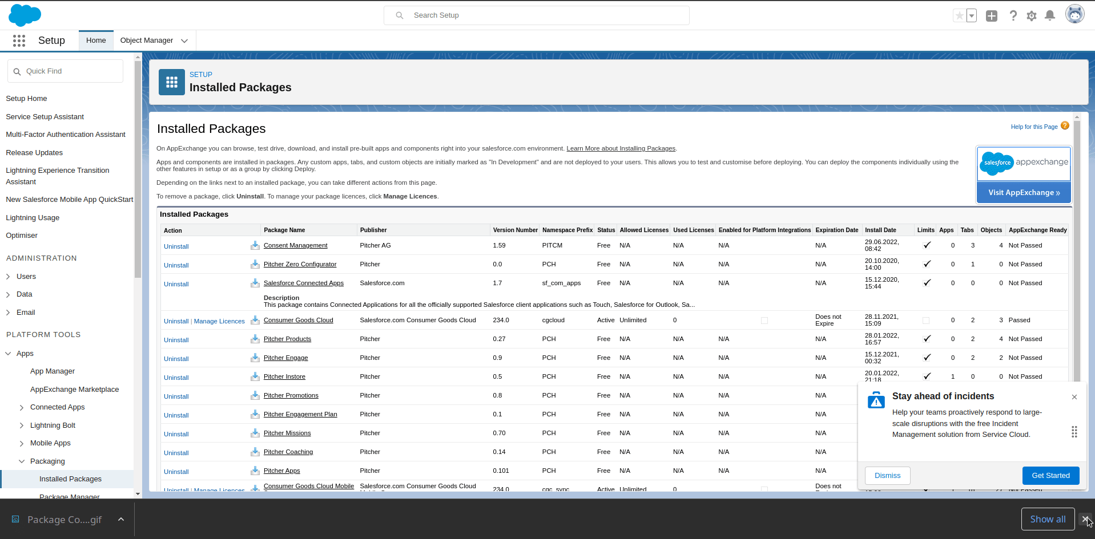
Task: Expand the Users section in sidebar
Action: click(x=8, y=277)
